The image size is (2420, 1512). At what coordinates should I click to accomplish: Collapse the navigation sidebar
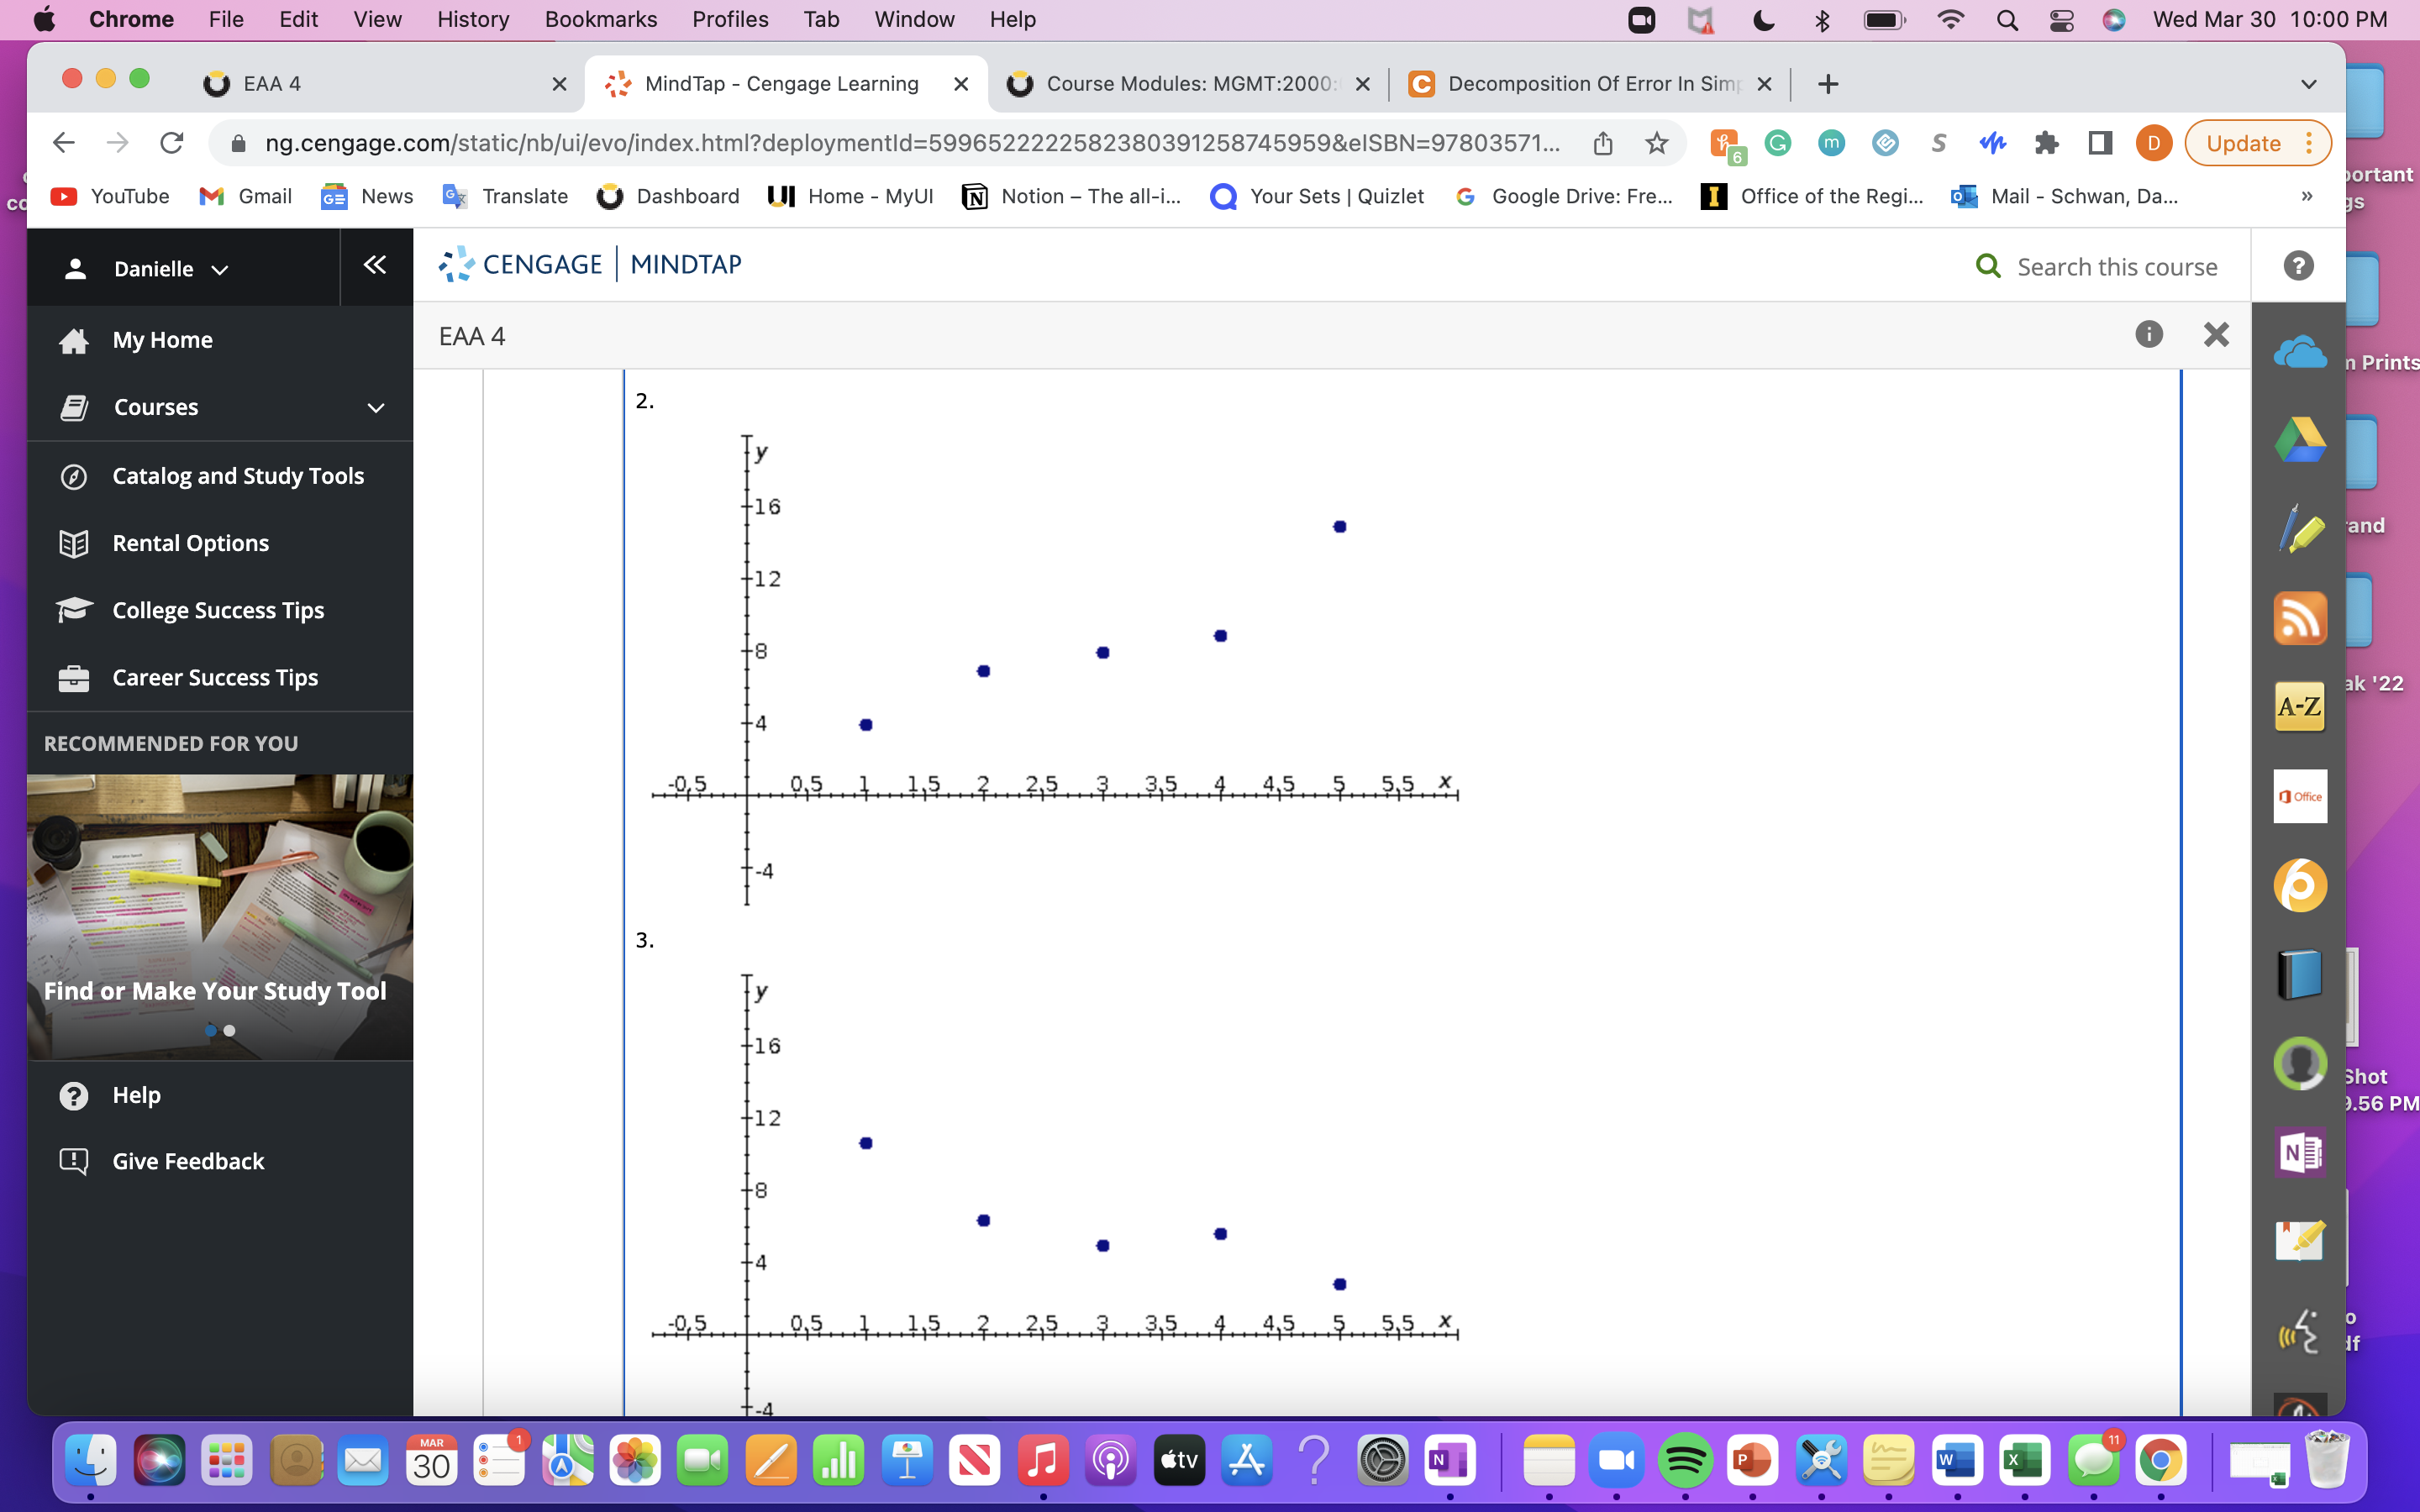click(x=375, y=265)
